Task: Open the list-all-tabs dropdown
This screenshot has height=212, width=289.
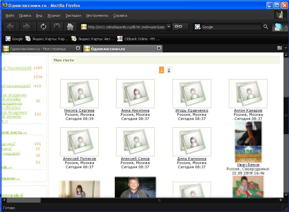Action: [286, 48]
